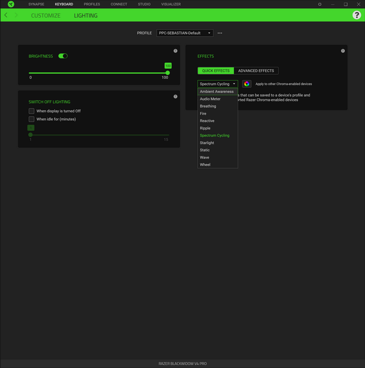Open the Studio tab

coord(144,4)
